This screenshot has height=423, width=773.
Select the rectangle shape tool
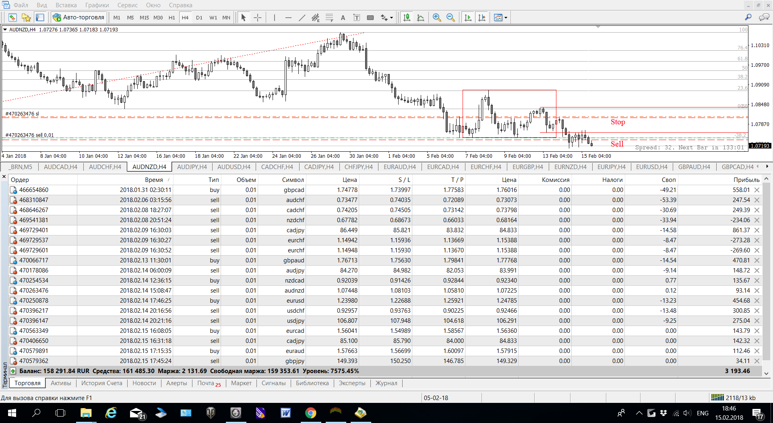coord(370,17)
